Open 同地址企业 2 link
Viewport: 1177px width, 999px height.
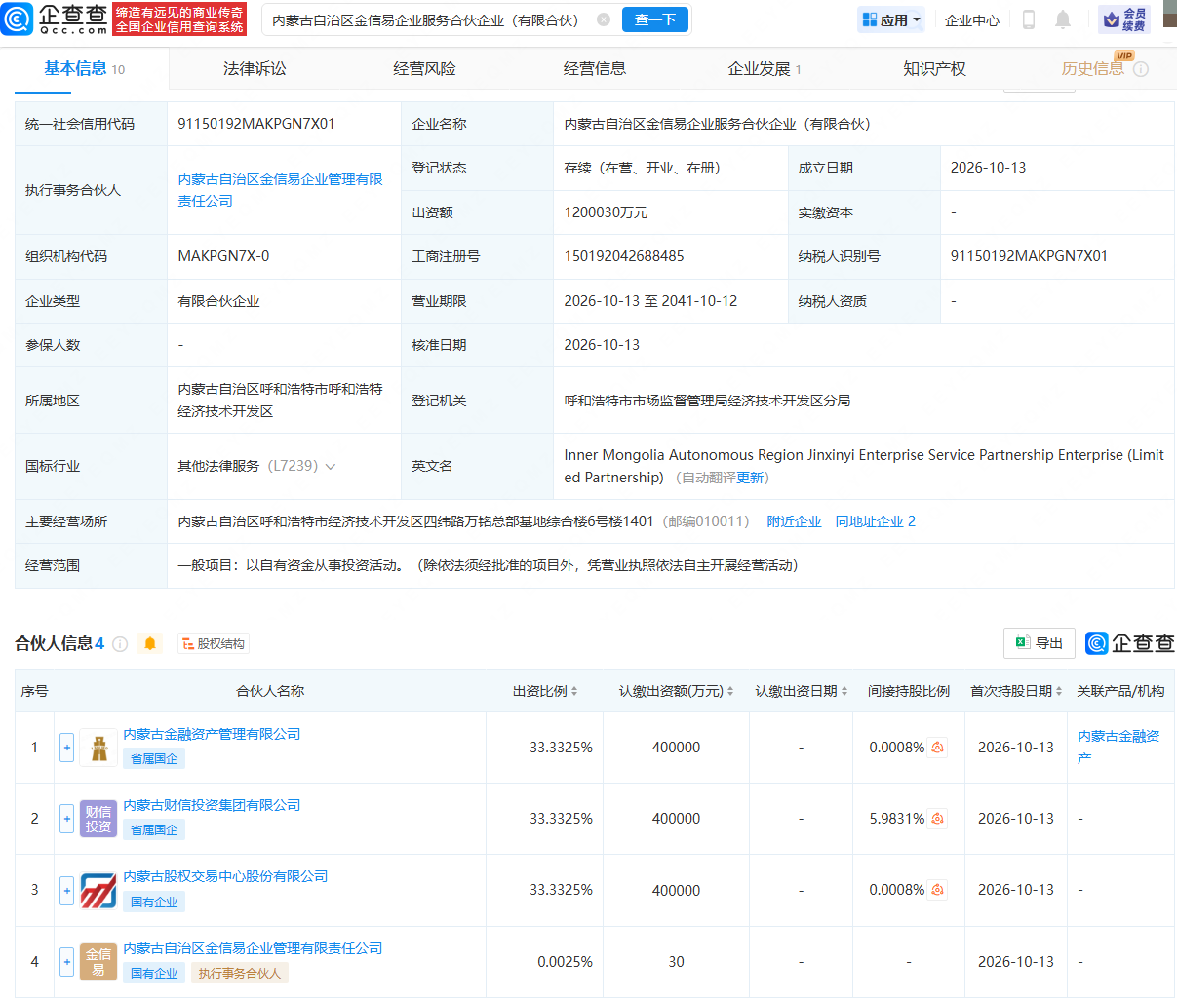875,521
